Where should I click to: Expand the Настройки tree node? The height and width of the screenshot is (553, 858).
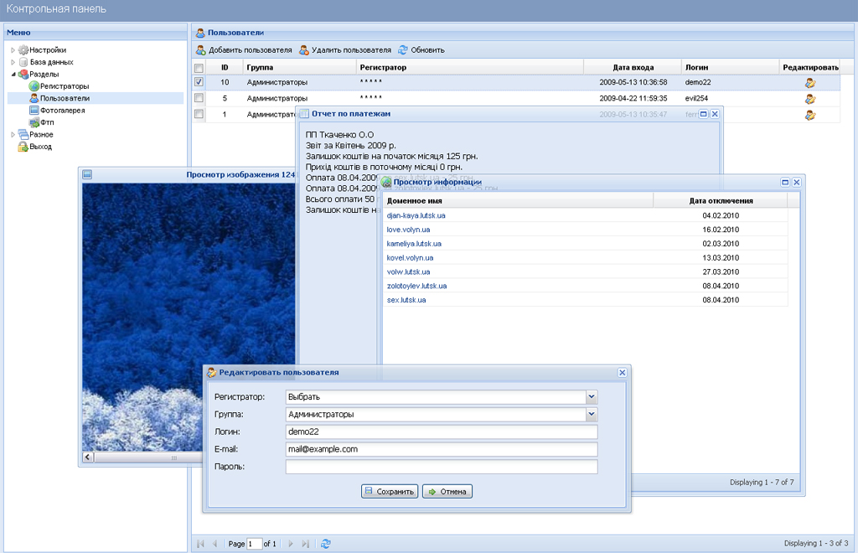[x=13, y=49]
